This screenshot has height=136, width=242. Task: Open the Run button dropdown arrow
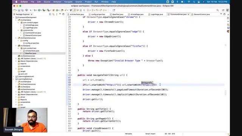click(x=41, y=10)
